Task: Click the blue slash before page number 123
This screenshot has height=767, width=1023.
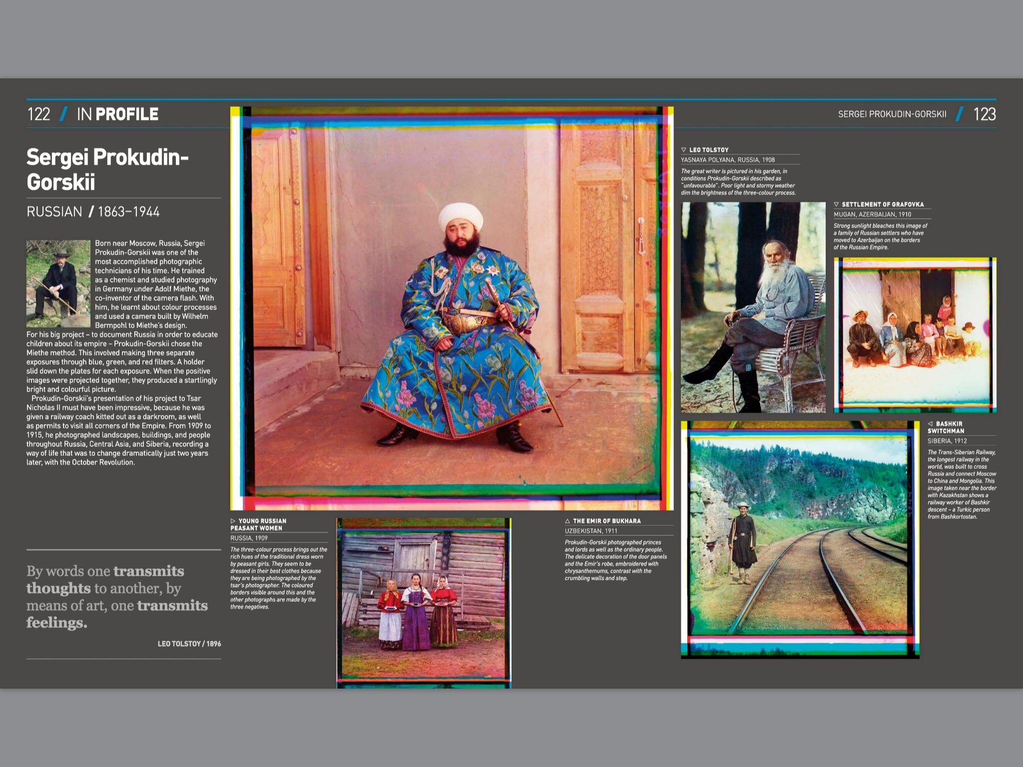Action: point(960,114)
